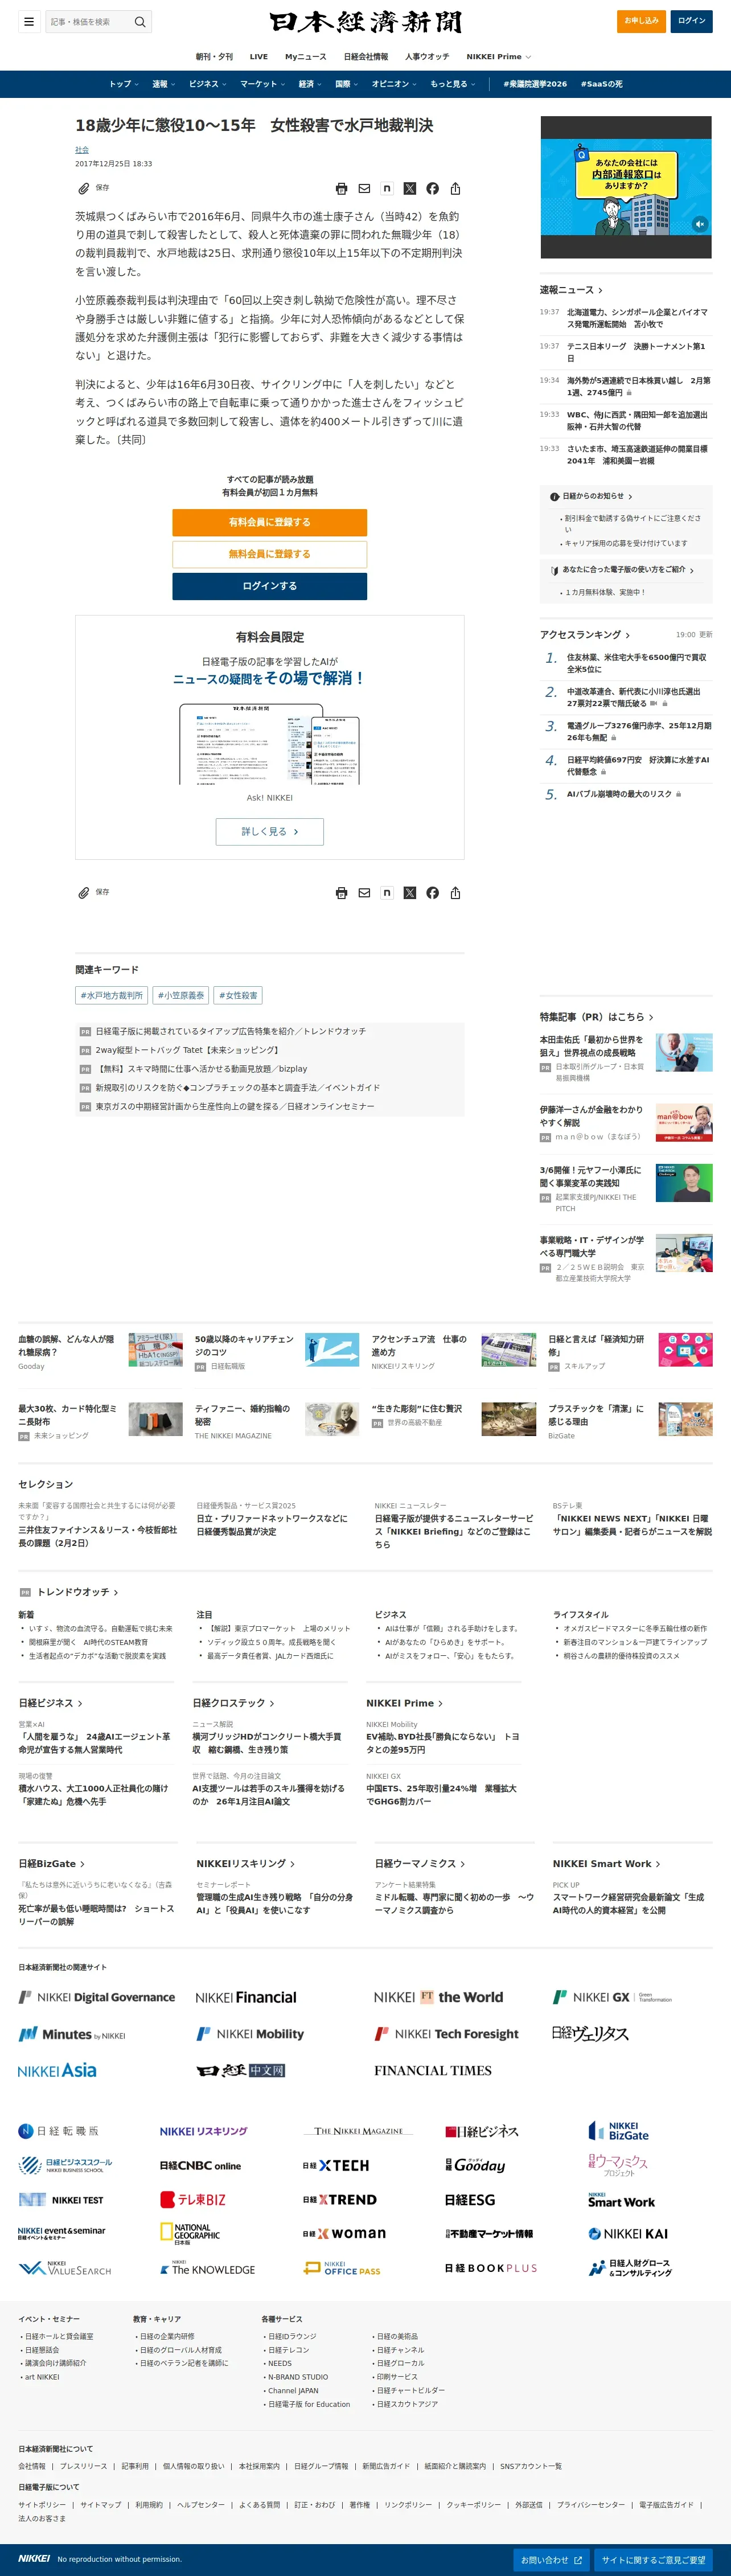The height and width of the screenshot is (2576, 731).
Task: Expand the NIKKEI Prime dropdown
Action: click(x=498, y=57)
